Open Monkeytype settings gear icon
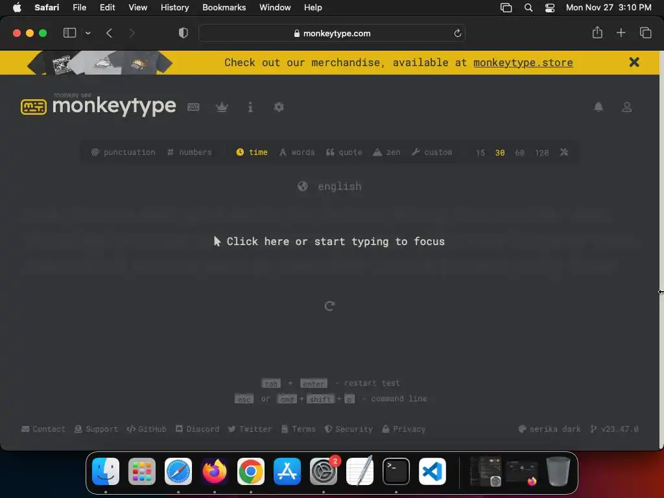 [279, 107]
